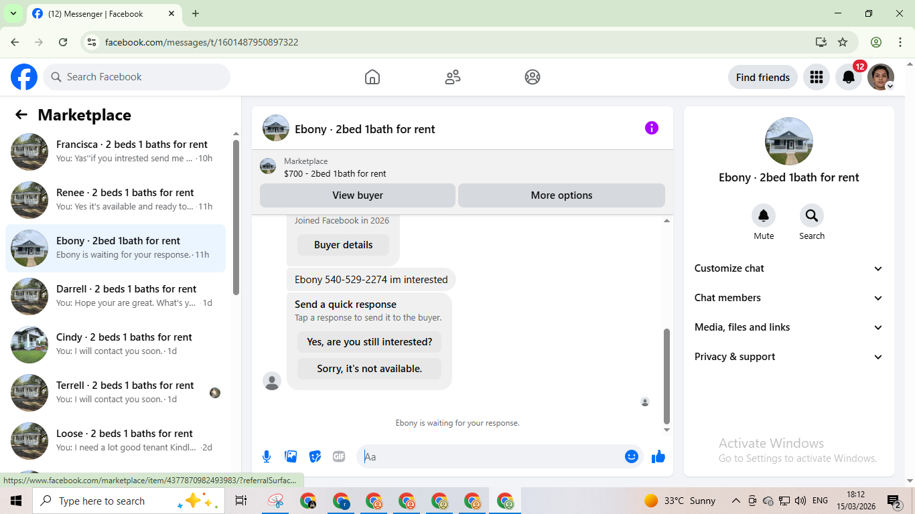This screenshot has height=514, width=915.
Task: Open the Chrome tab search dropdown
Action: (13, 13)
